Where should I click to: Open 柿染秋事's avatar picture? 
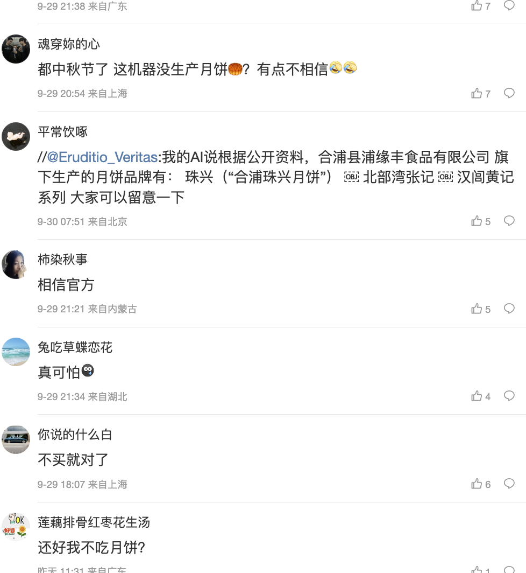[16, 264]
